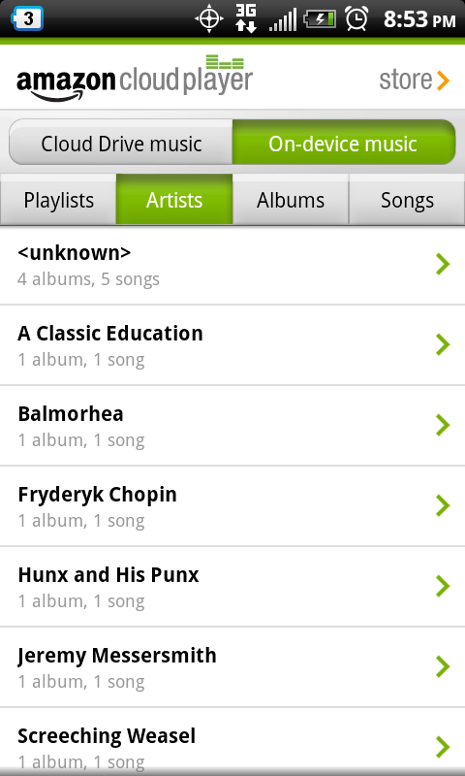Tap the Amazon Cloud Player logo

click(135, 78)
